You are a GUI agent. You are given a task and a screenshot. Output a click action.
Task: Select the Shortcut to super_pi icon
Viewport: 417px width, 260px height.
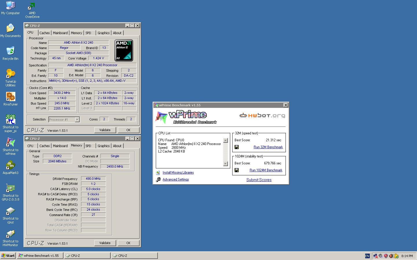click(10, 119)
